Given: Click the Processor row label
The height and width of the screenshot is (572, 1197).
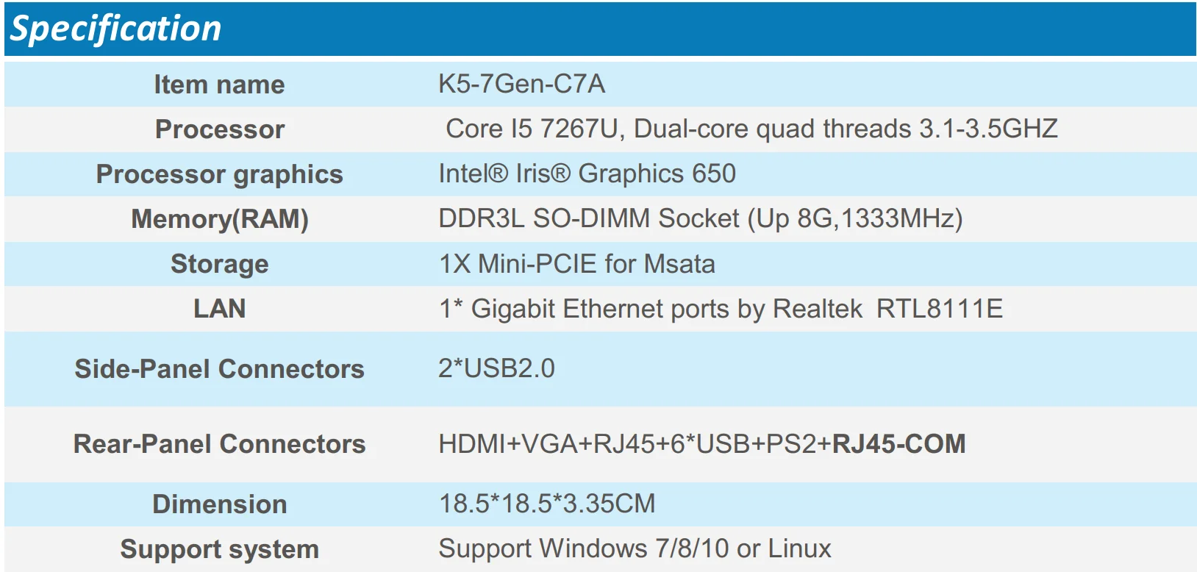Looking at the screenshot, I should [x=219, y=129].
